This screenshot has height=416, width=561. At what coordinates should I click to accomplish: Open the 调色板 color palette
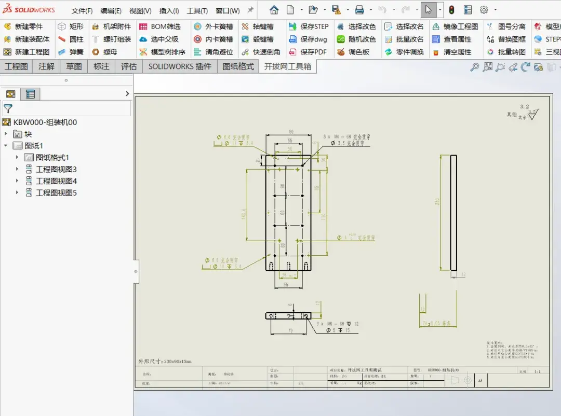(x=353, y=52)
